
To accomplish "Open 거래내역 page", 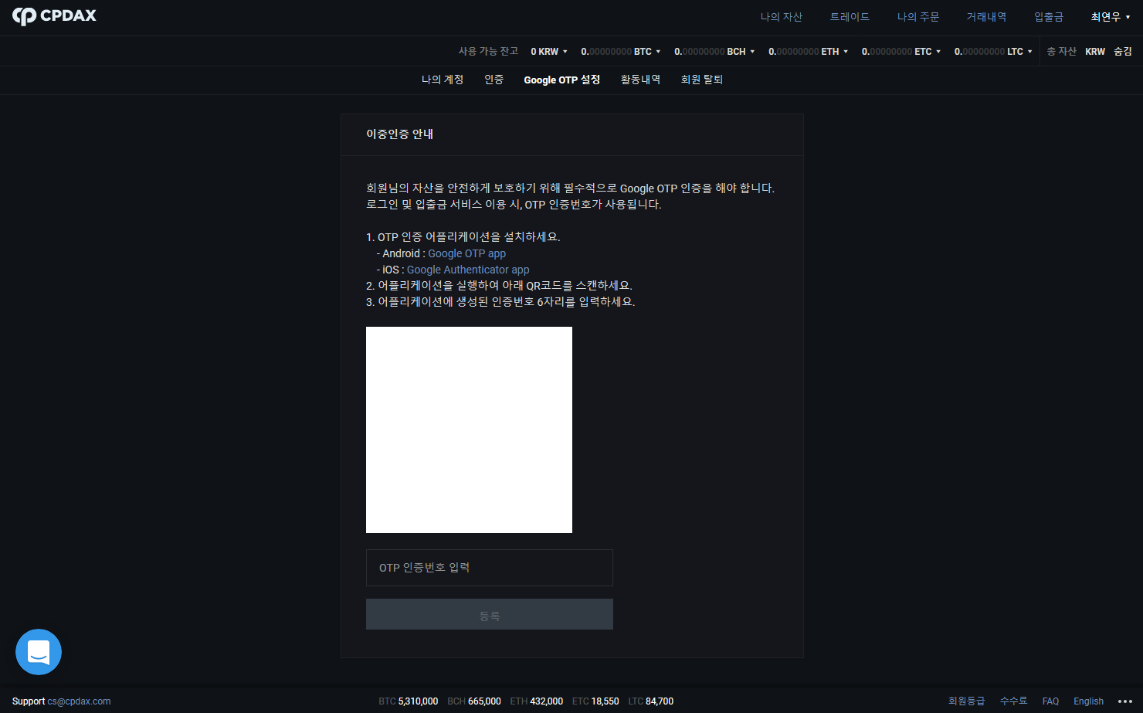I will pos(986,17).
